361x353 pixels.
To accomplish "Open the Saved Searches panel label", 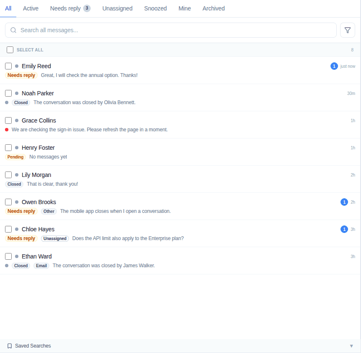I will [x=33, y=346].
